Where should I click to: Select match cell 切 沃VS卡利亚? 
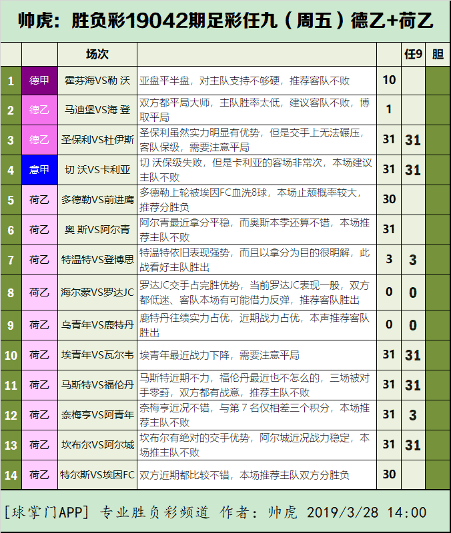97,170
